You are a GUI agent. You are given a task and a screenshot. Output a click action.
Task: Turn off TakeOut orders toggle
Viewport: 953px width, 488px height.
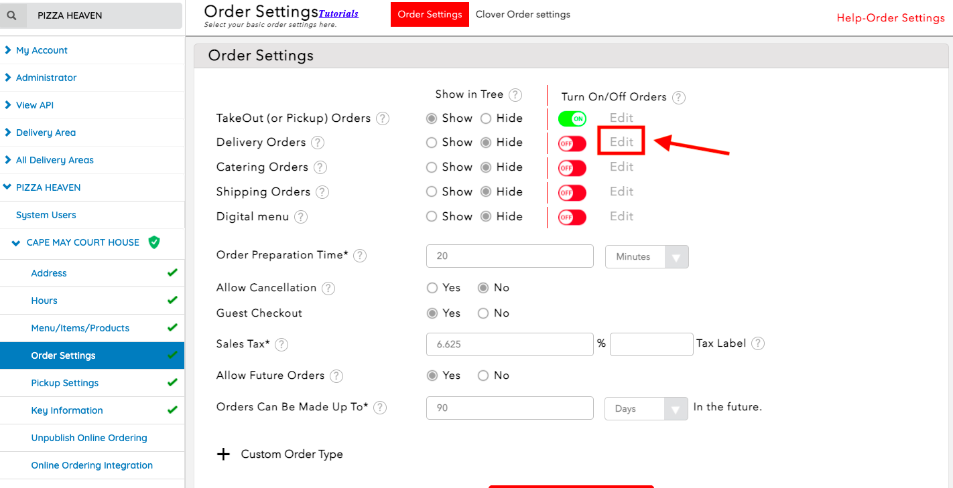[572, 119]
